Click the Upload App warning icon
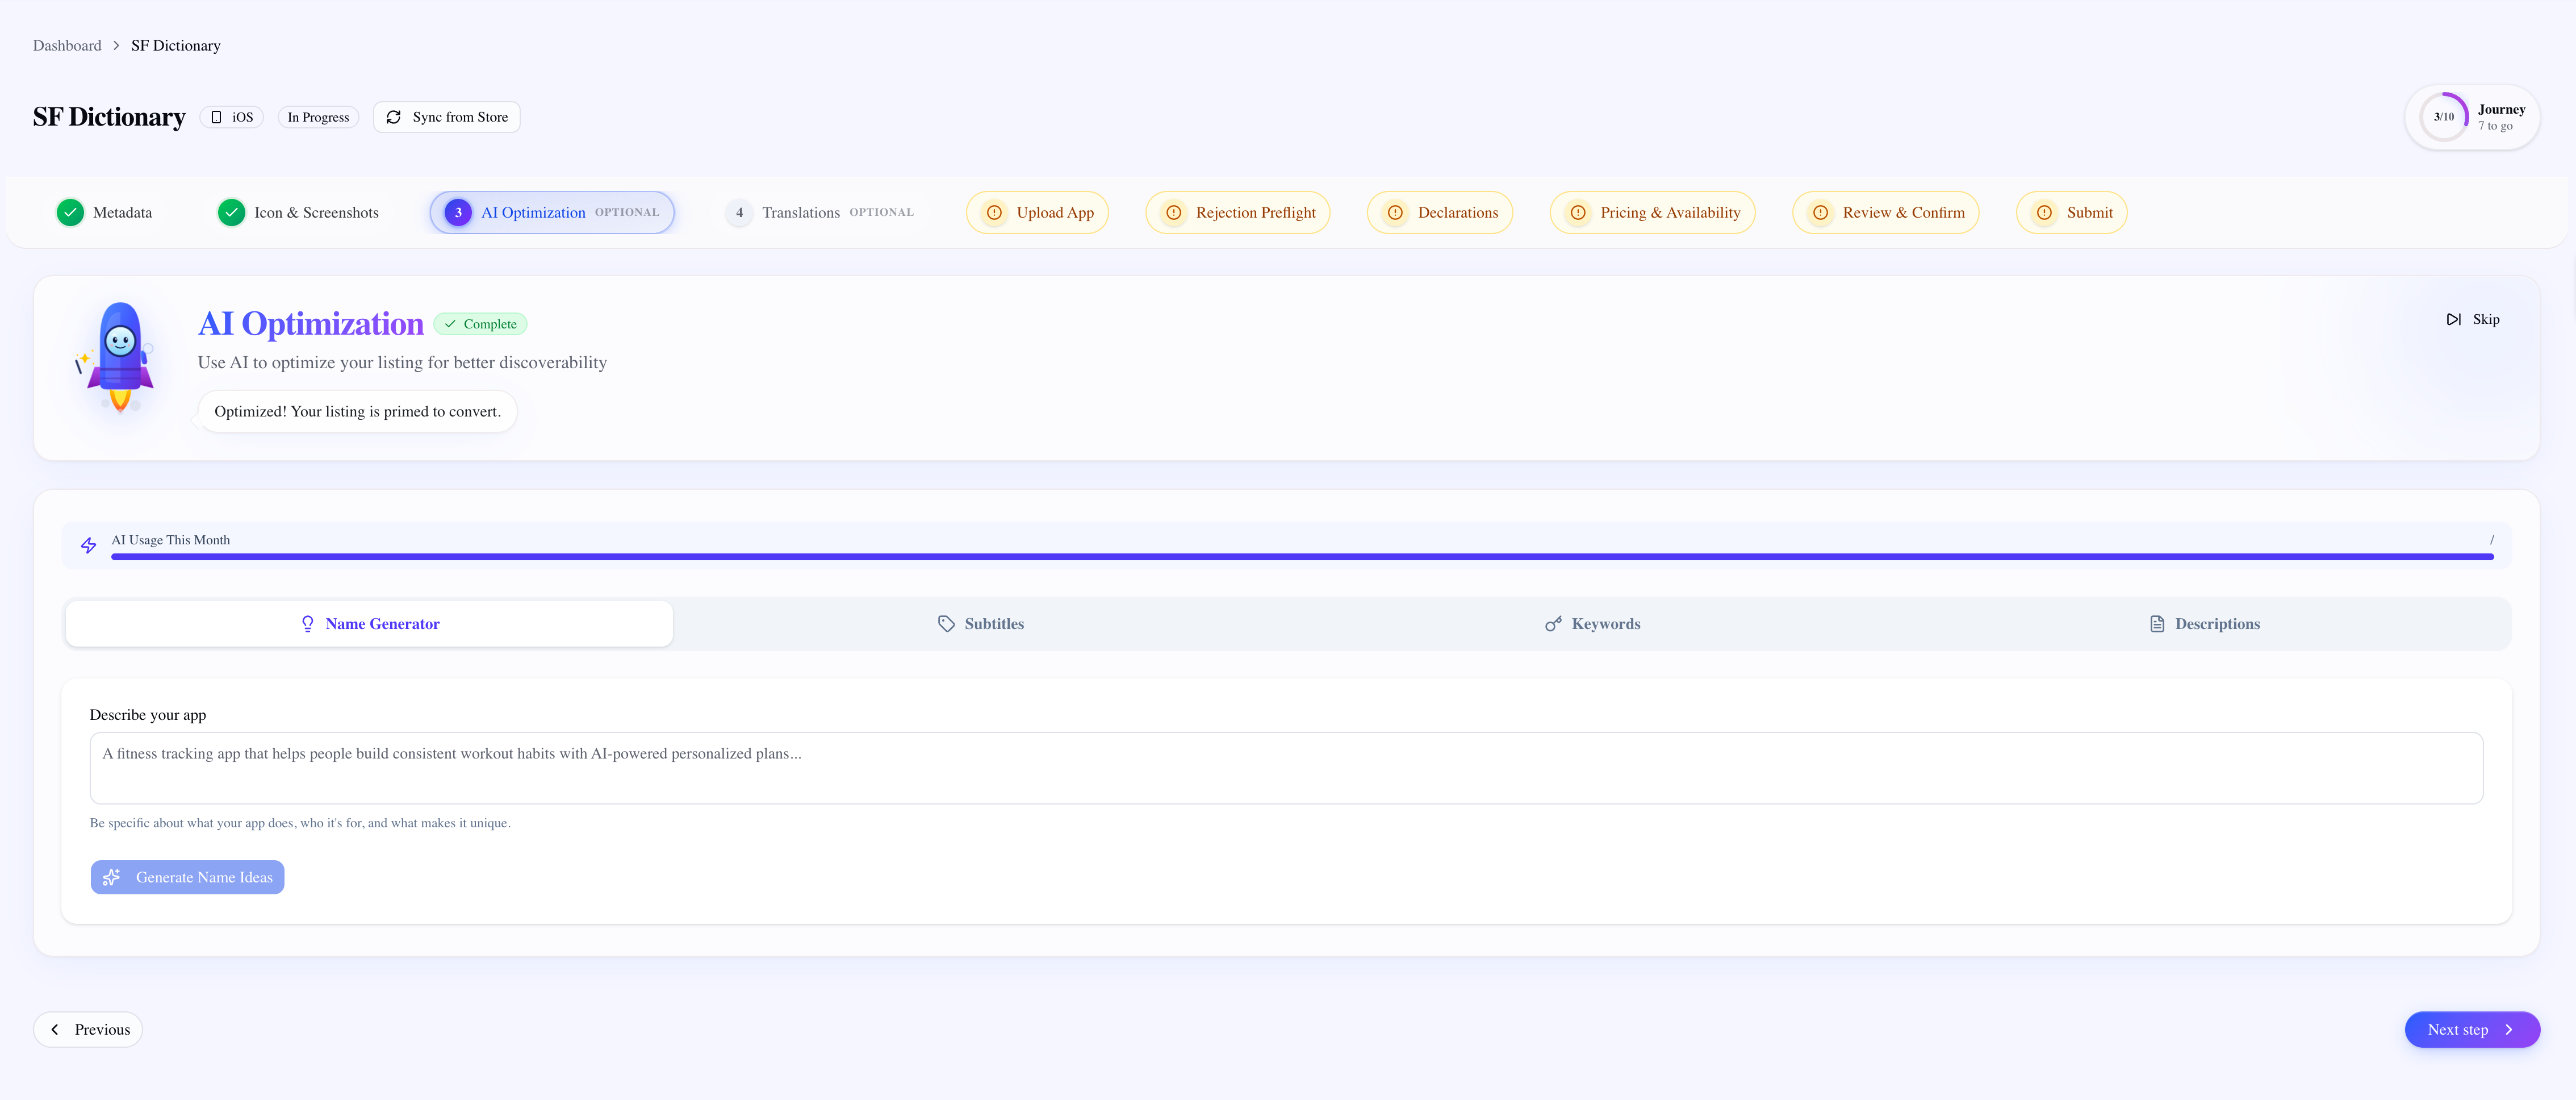Image resolution: width=2576 pixels, height=1100 pixels. point(994,212)
